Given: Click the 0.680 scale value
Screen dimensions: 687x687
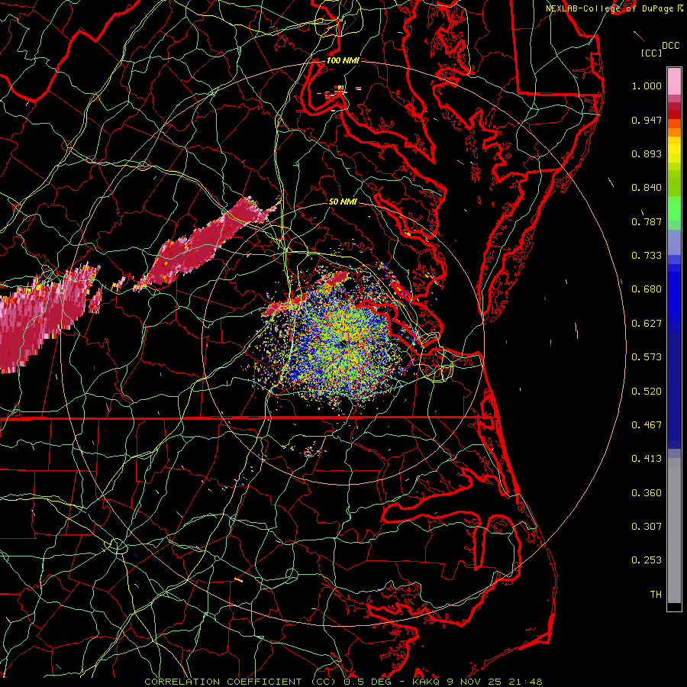Looking at the screenshot, I should [647, 289].
